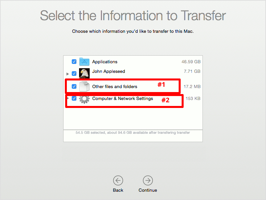
Task: Click the Continue text label
Action: pyautogui.click(x=148, y=190)
